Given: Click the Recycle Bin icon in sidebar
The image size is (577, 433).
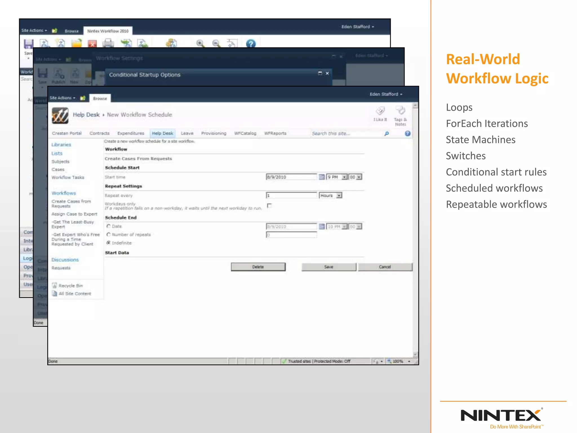Looking at the screenshot, I should [x=55, y=285].
